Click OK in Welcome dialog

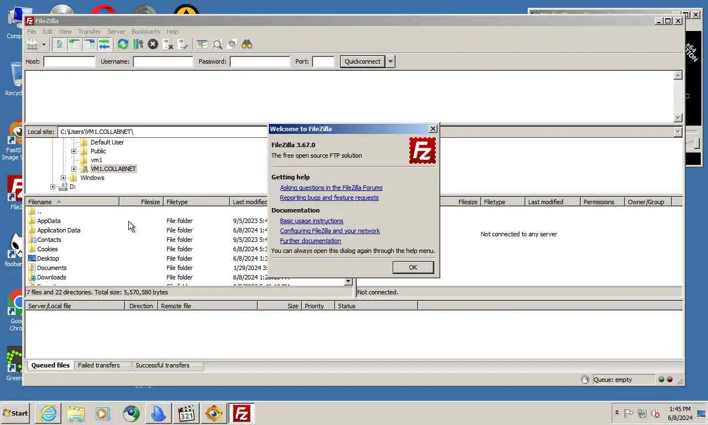tap(413, 267)
